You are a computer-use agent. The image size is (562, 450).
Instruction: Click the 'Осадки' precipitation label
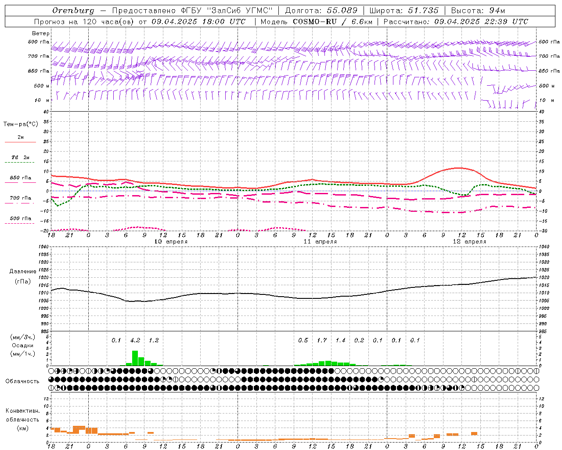23,345
